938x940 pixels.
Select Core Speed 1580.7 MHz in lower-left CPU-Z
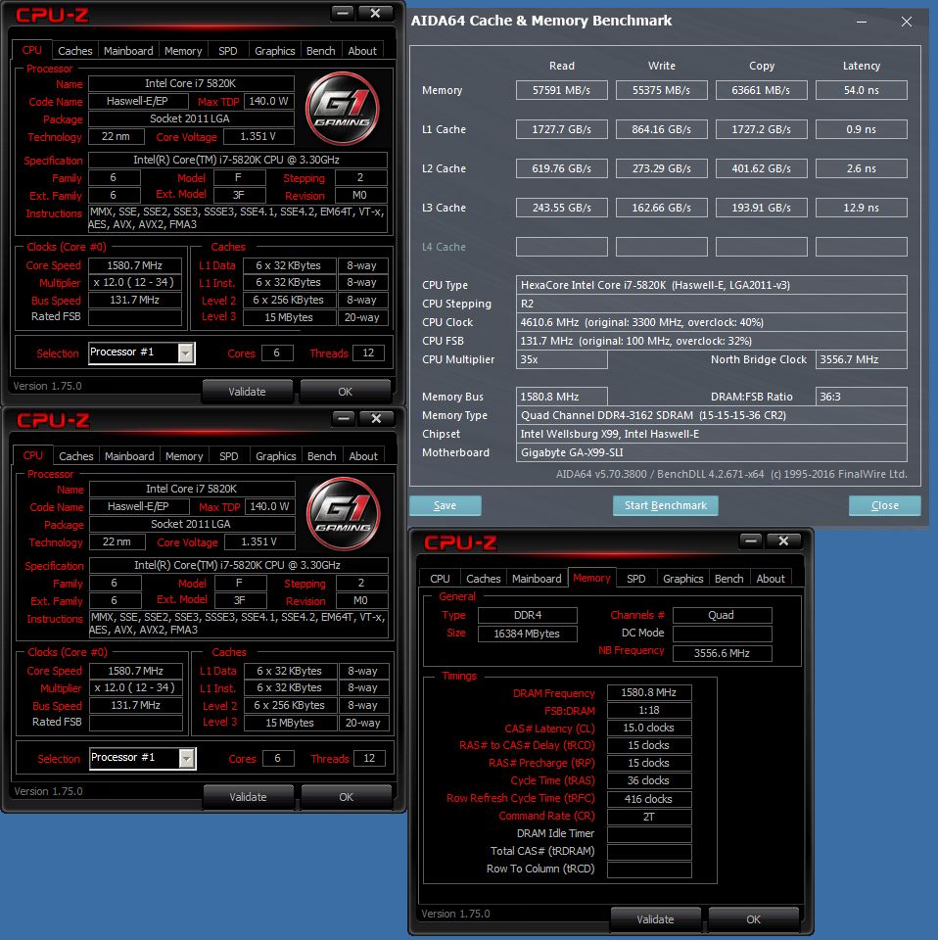135,671
